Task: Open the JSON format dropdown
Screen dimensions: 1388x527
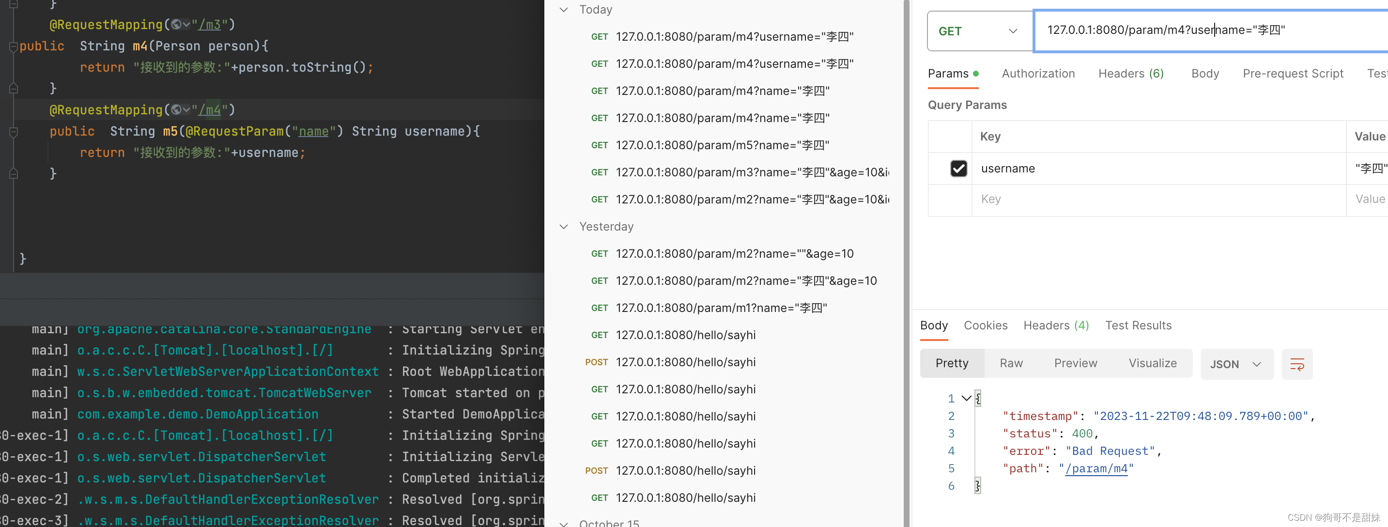Action: click(1236, 364)
